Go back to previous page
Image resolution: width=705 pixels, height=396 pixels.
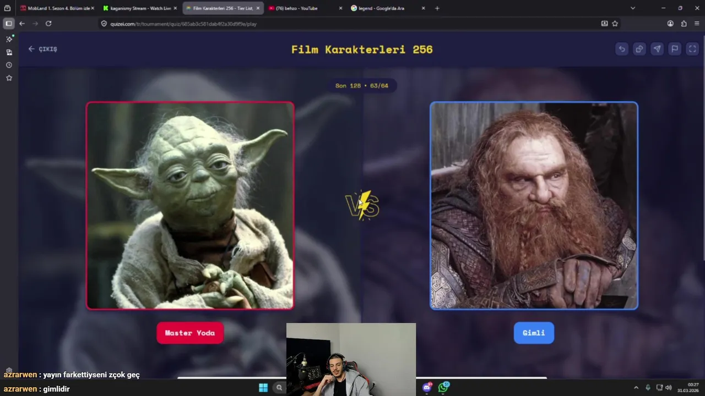[22, 24]
